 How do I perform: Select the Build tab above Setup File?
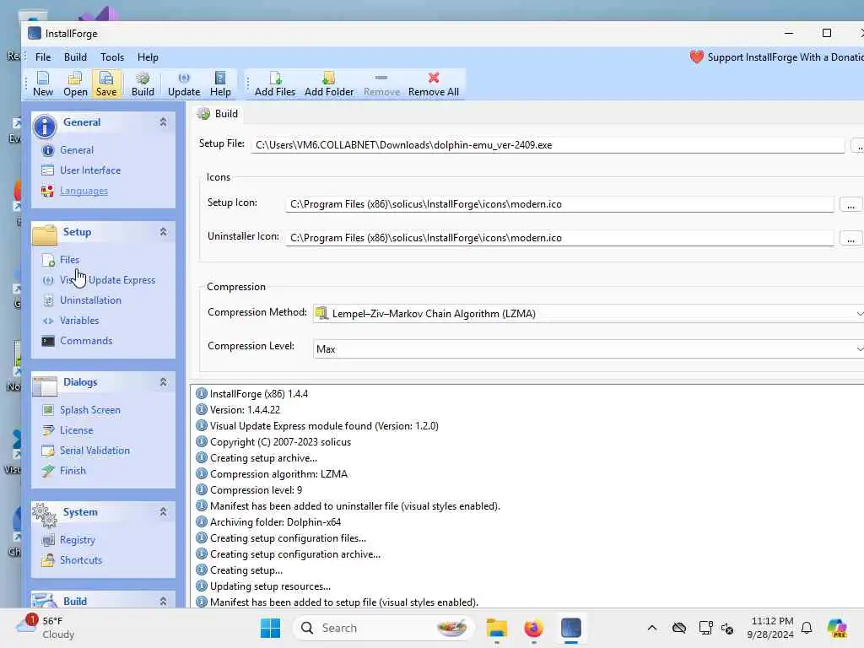(219, 114)
